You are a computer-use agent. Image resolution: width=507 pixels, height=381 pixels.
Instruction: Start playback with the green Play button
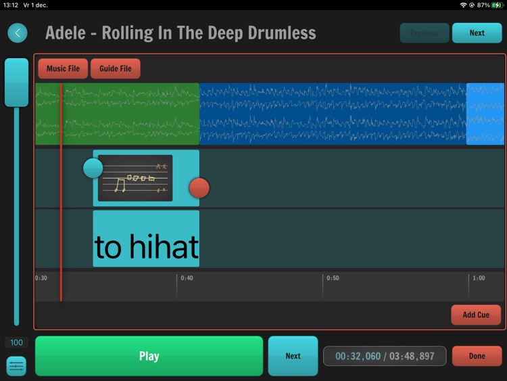pos(149,356)
